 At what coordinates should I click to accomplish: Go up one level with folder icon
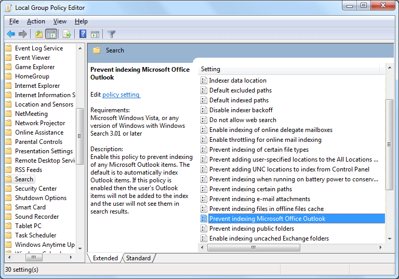38,34
